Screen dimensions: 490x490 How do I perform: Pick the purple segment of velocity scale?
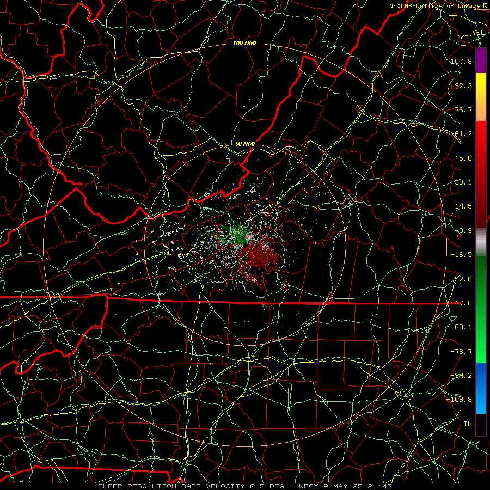(481, 60)
